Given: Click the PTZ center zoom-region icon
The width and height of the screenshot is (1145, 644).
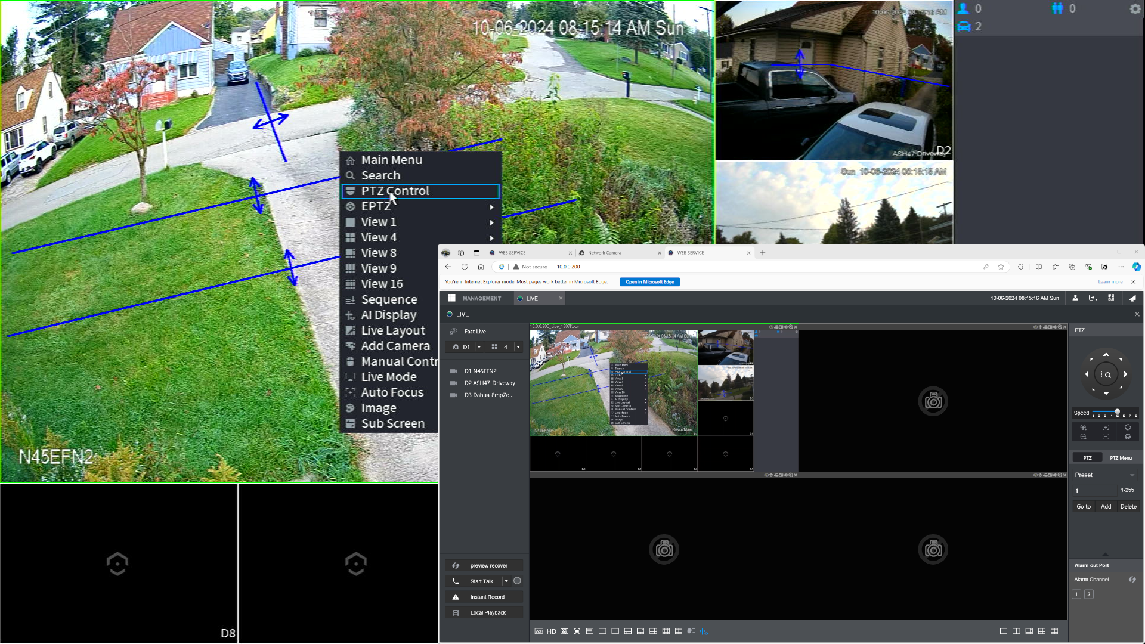Looking at the screenshot, I should (1106, 374).
